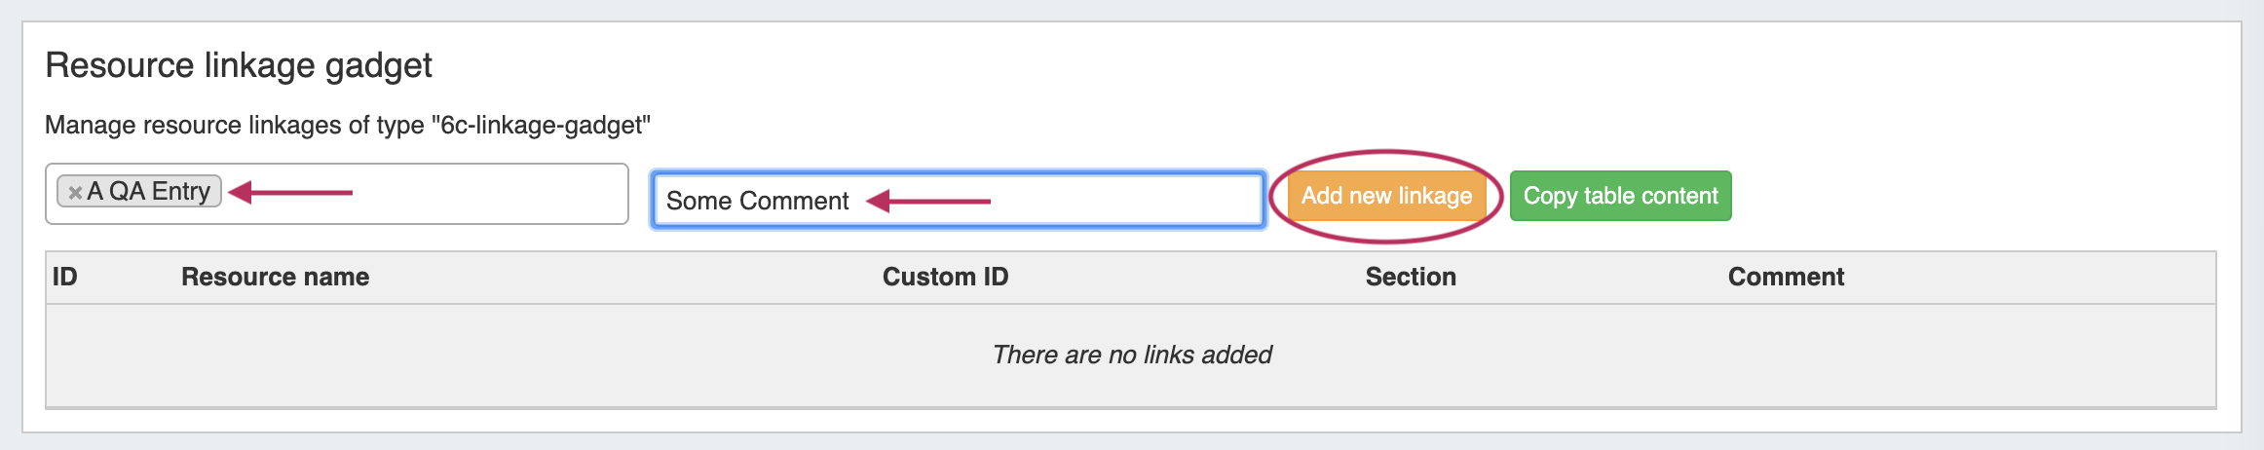This screenshot has width=2264, height=450.
Task: Click the Resource name column header
Action: coord(275,278)
